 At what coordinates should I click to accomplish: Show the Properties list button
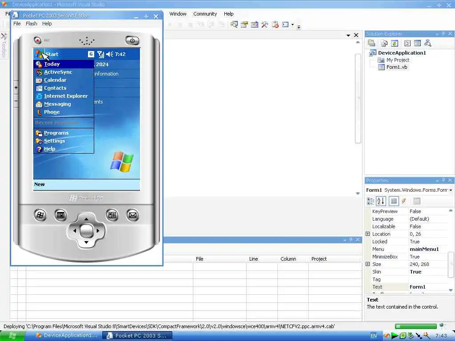click(394, 201)
